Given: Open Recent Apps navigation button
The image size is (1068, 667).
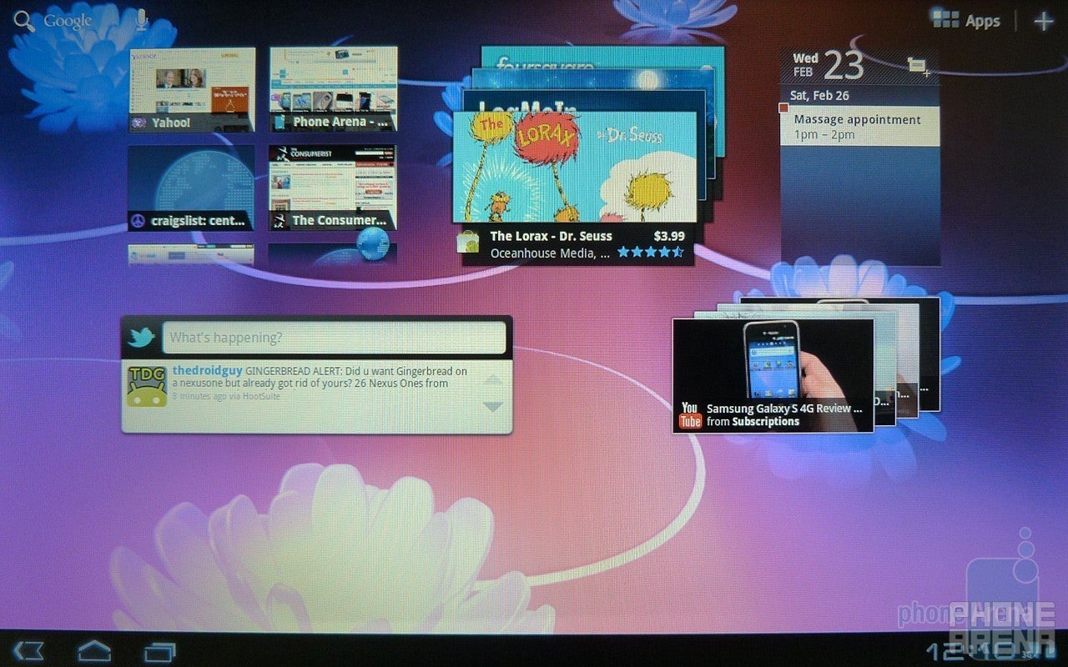Looking at the screenshot, I should coord(159,650).
